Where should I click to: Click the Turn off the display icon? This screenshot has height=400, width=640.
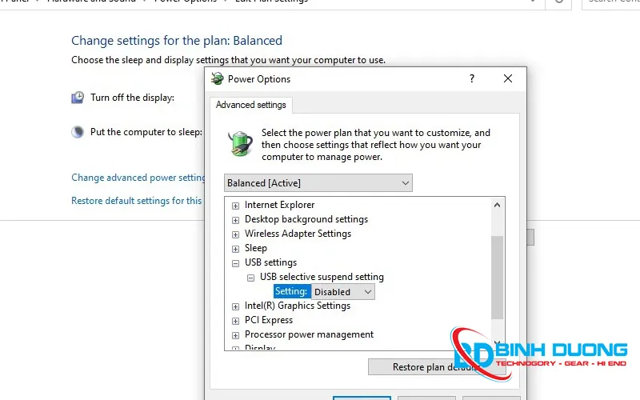(x=78, y=98)
